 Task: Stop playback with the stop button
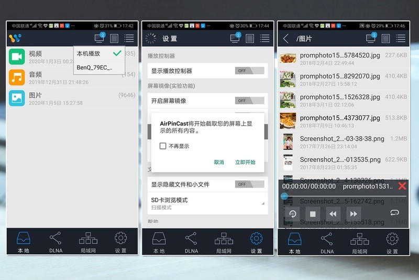pyautogui.click(x=313, y=214)
